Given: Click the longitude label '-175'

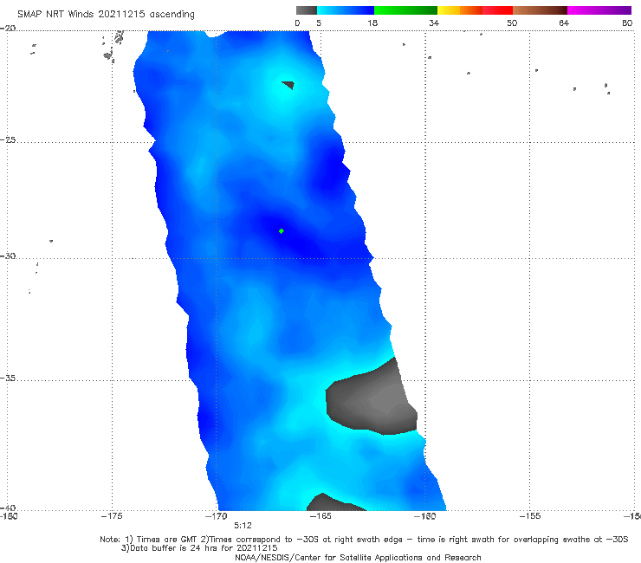Looking at the screenshot, I should click(x=112, y=516).
